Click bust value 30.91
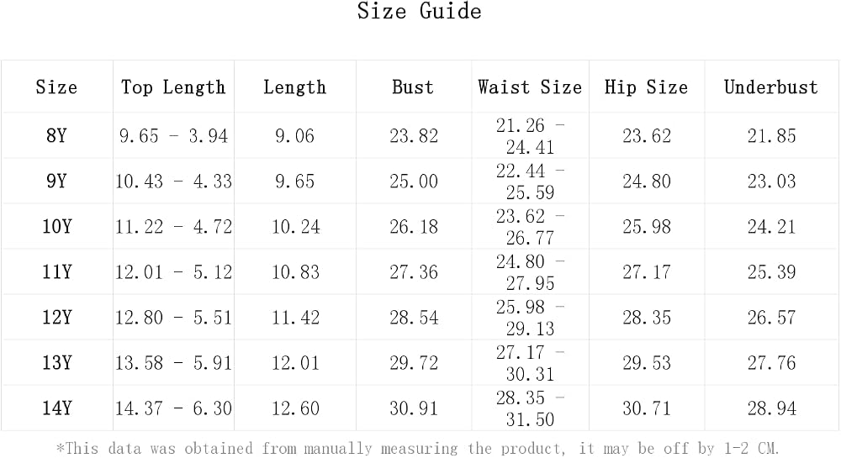This screenshot has height=458, width=841. pyautogui.click(x=414, y=408)
